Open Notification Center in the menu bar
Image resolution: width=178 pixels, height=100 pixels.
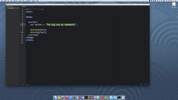coord(176,1)
